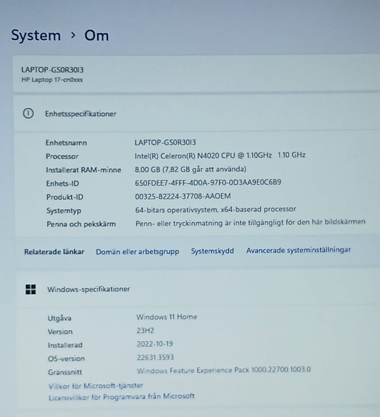Image resolution: width=380 pixels, height=417 pixels.
Task: Click the OS-version label
Action: [x=66, y=359]
